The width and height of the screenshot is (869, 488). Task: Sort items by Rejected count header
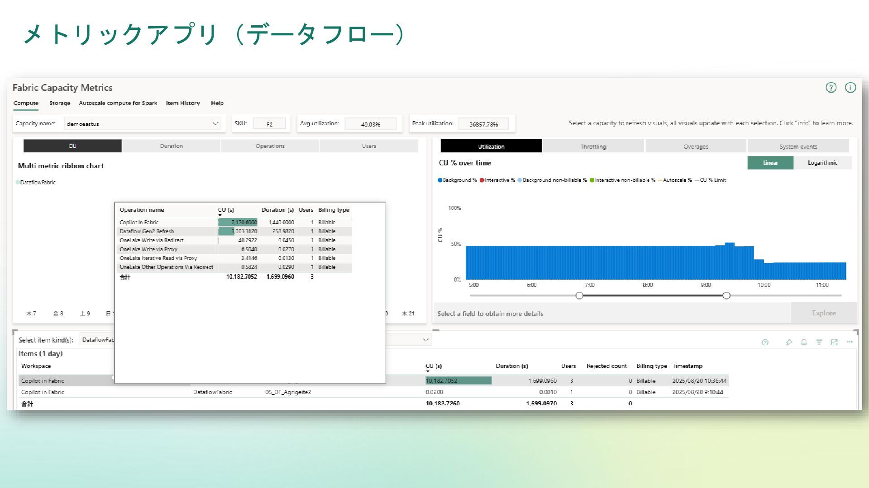(x=606, y=366)
